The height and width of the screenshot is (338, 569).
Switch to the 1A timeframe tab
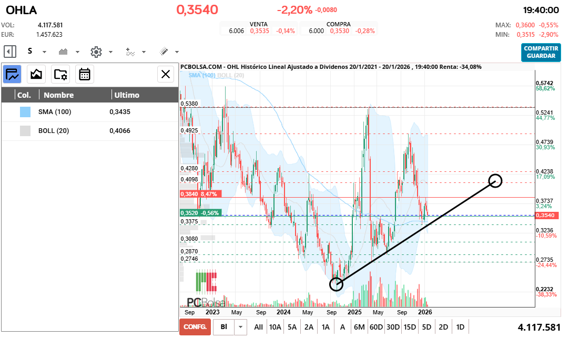(x=326, y=326)
